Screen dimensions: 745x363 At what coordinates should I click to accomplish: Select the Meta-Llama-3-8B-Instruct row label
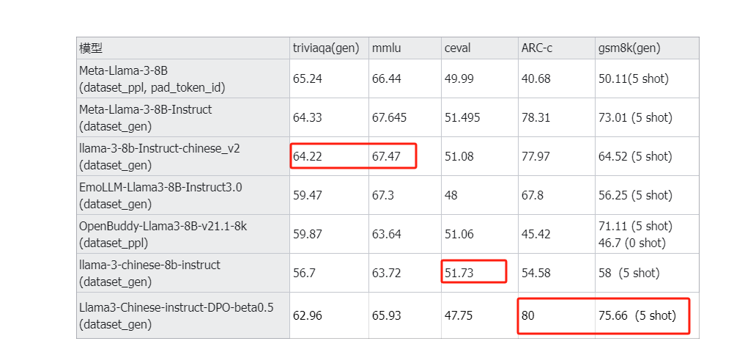pos(183,117)
